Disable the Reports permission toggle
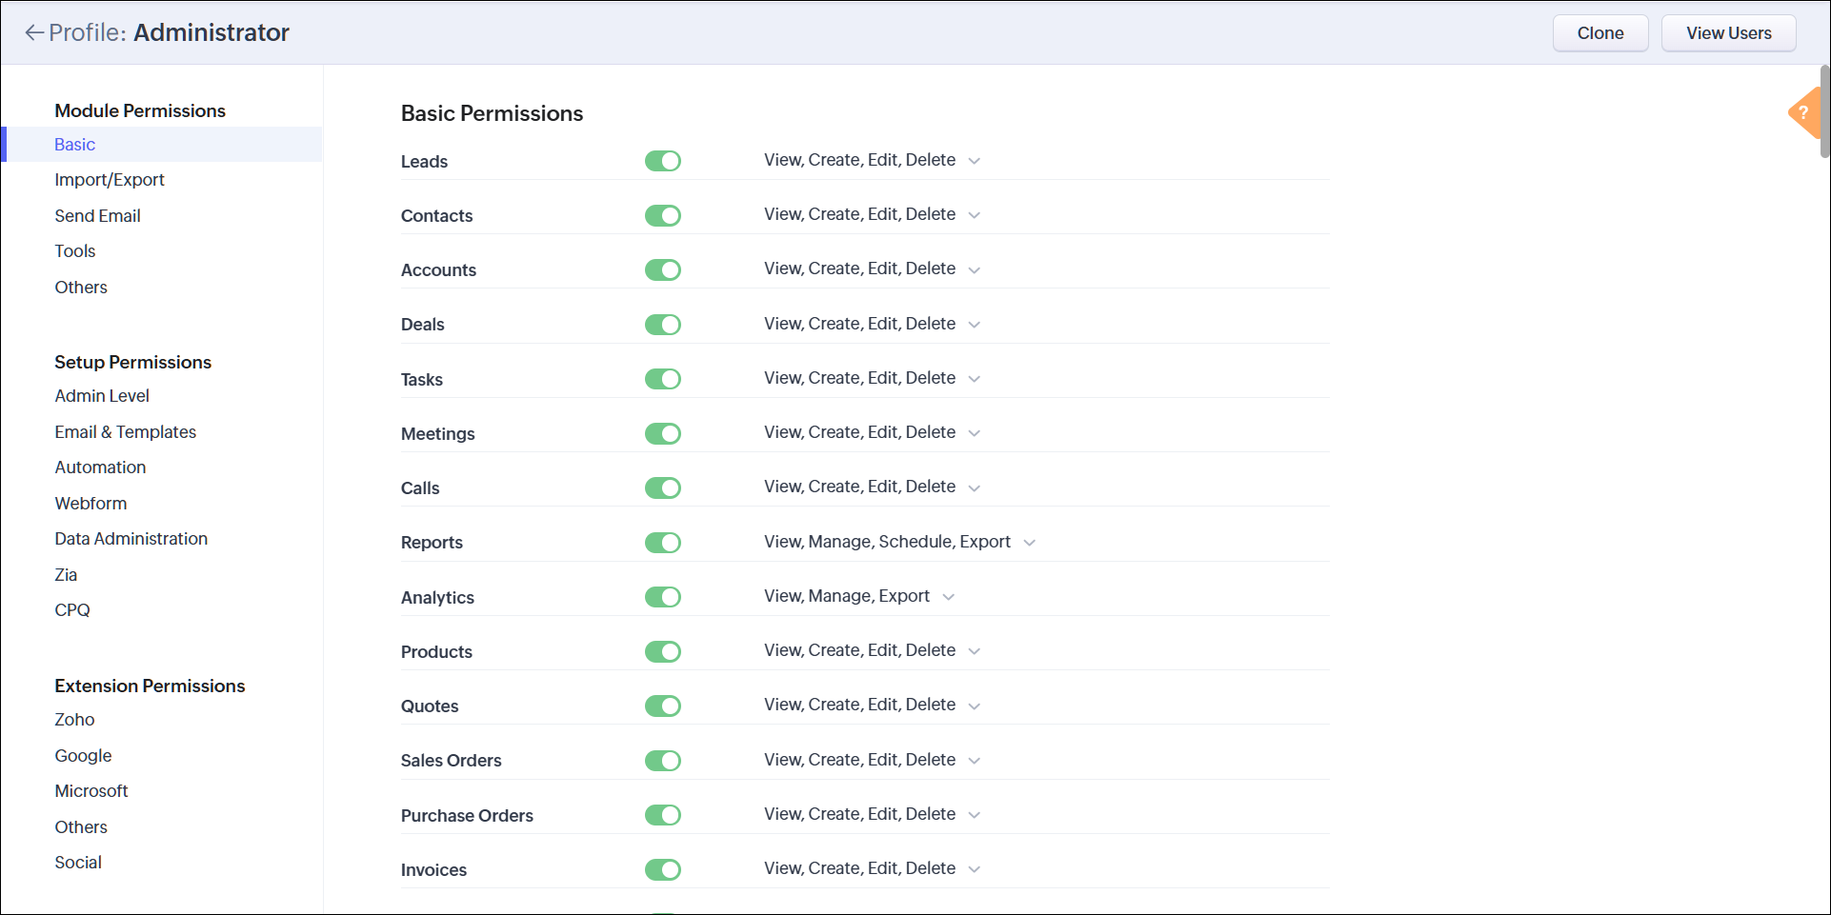 pyautogui.click(x=663, y=543)
